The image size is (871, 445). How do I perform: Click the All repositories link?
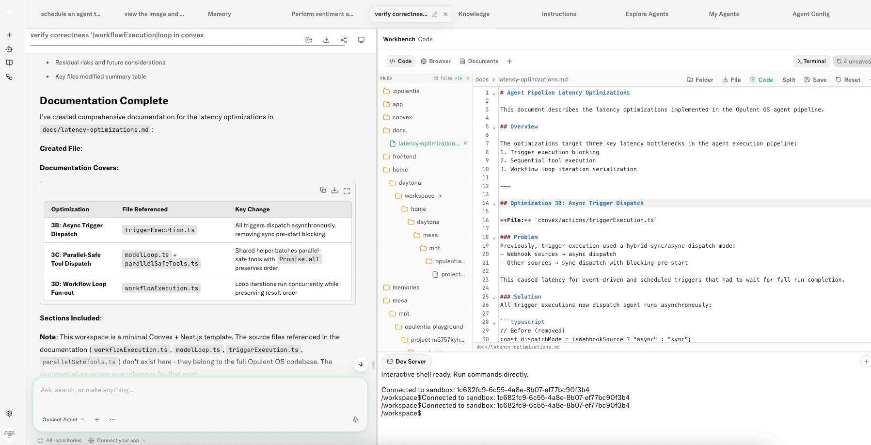(60, 440)
